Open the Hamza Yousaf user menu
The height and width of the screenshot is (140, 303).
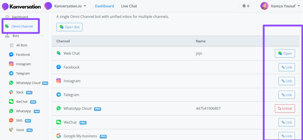point(285,6)
